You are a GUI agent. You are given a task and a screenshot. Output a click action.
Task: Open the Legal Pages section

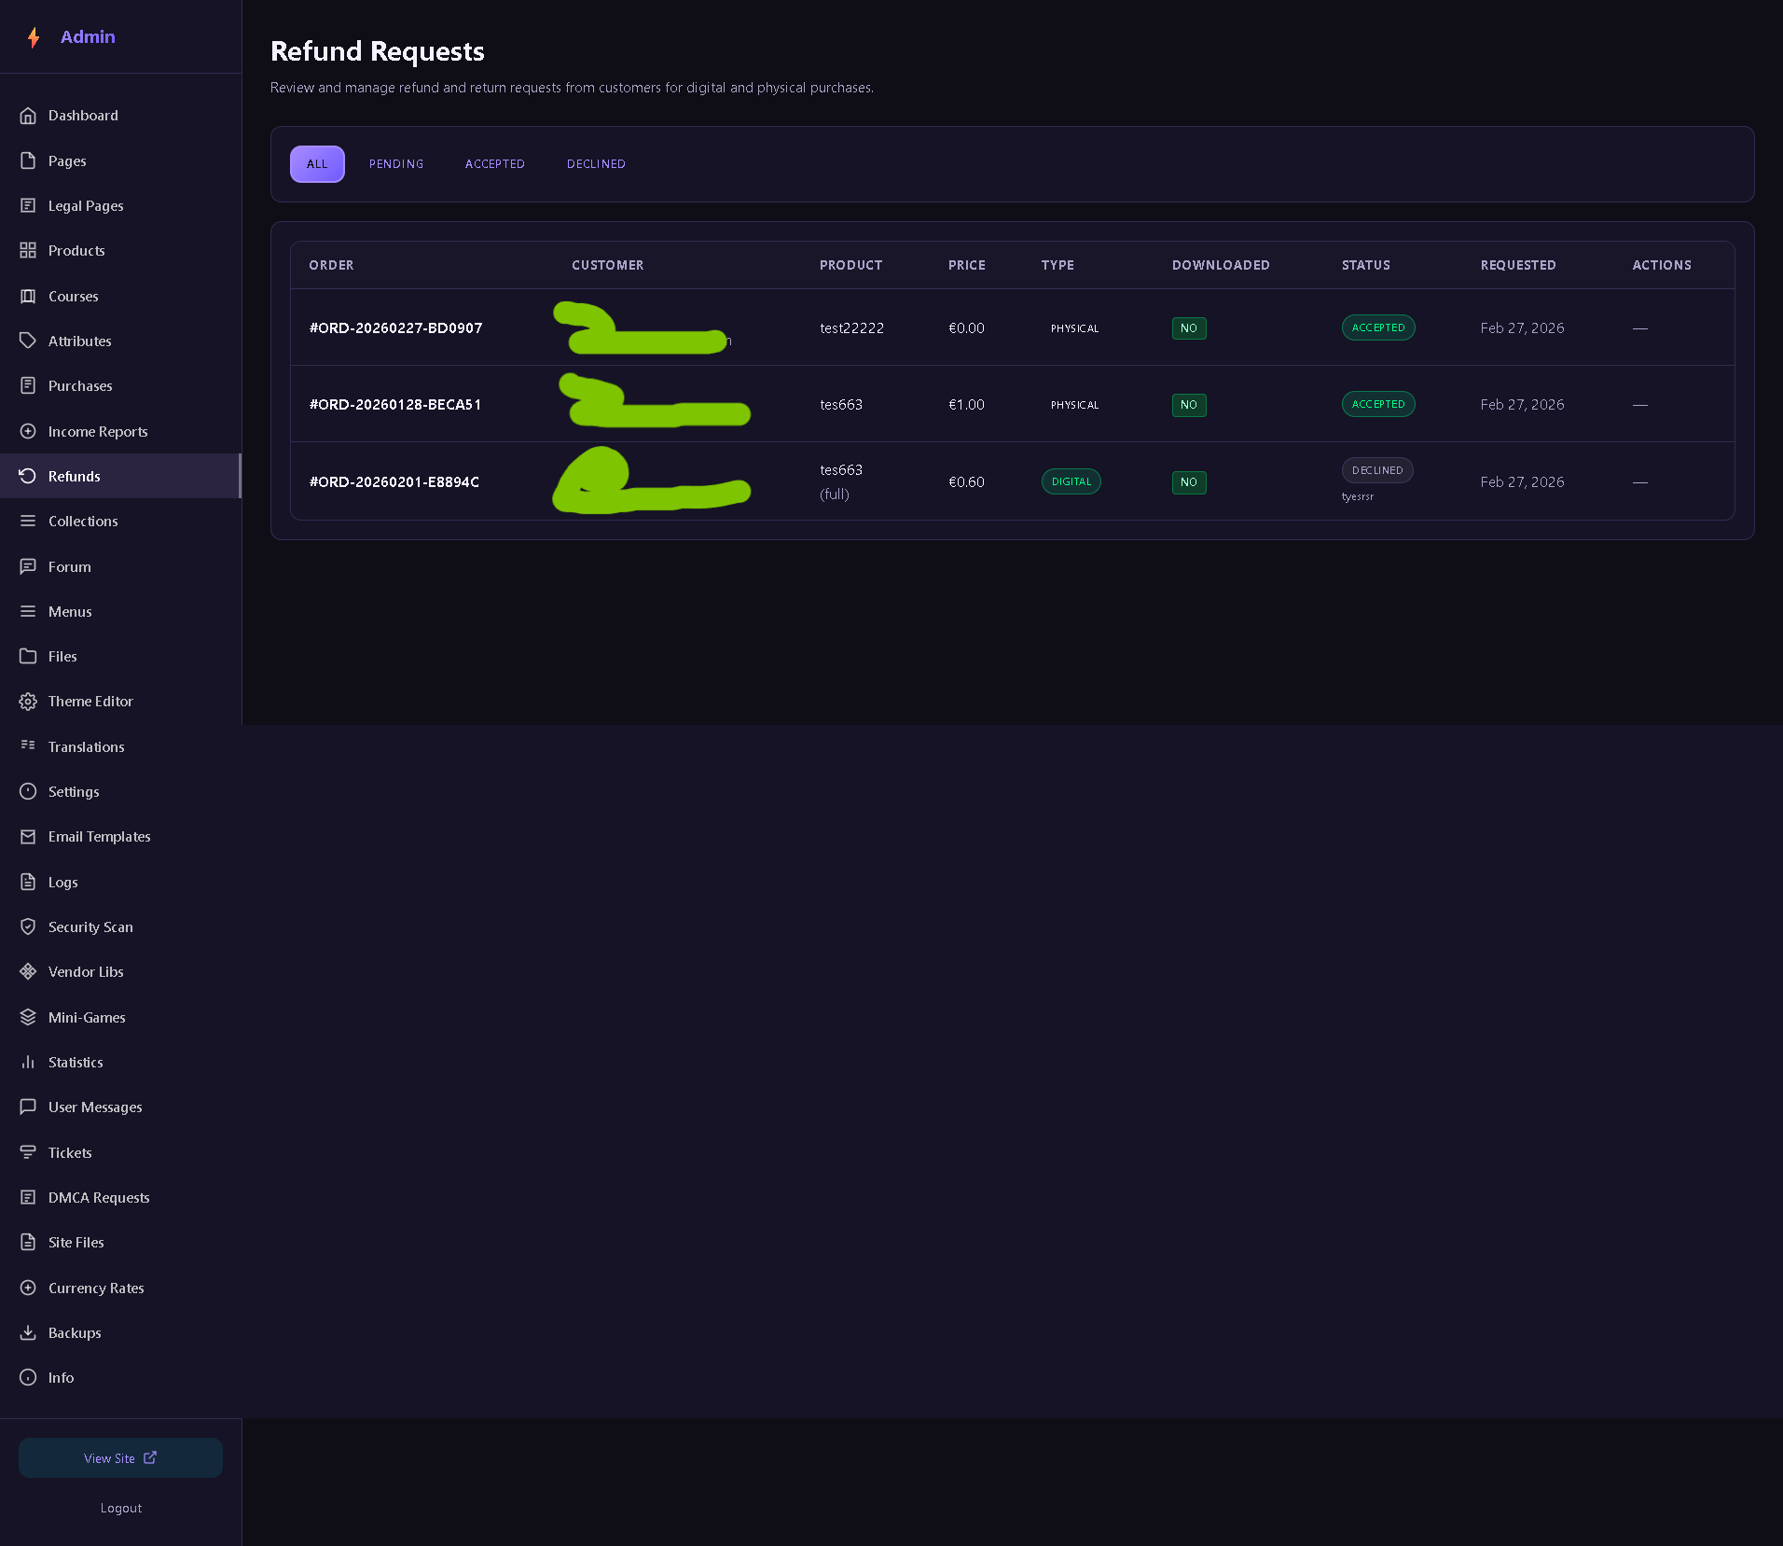click(x=120, y=206)
